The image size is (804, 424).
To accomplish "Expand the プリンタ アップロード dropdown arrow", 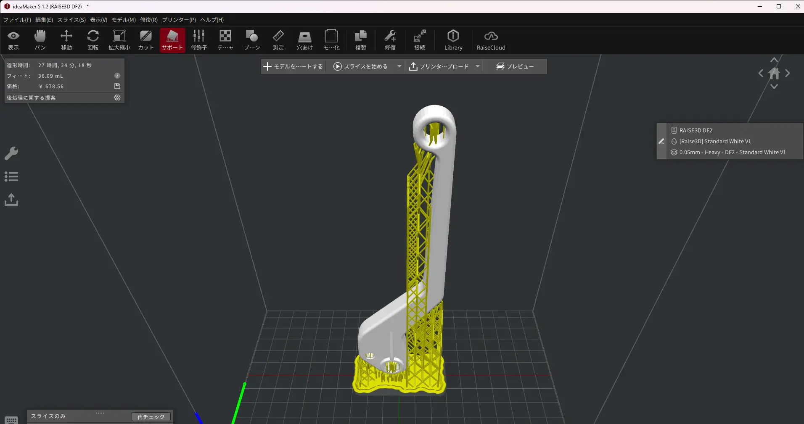I will [x=478, y=66].
